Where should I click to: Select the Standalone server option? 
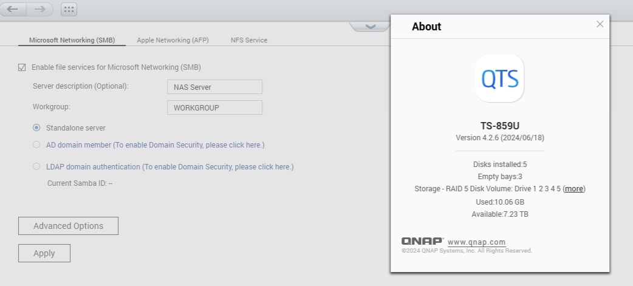coord(36,128)
